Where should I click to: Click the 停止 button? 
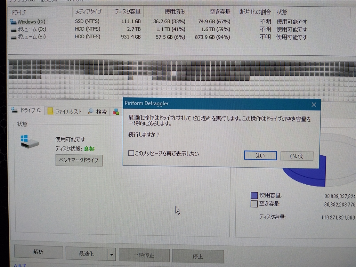[x=198, y=256]
